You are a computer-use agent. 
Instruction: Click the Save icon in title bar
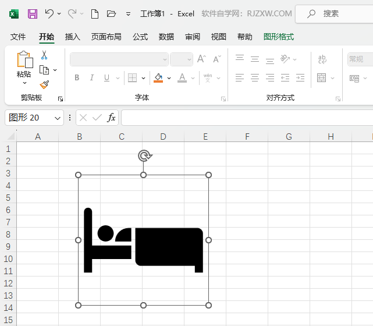[x=33, y=13]
